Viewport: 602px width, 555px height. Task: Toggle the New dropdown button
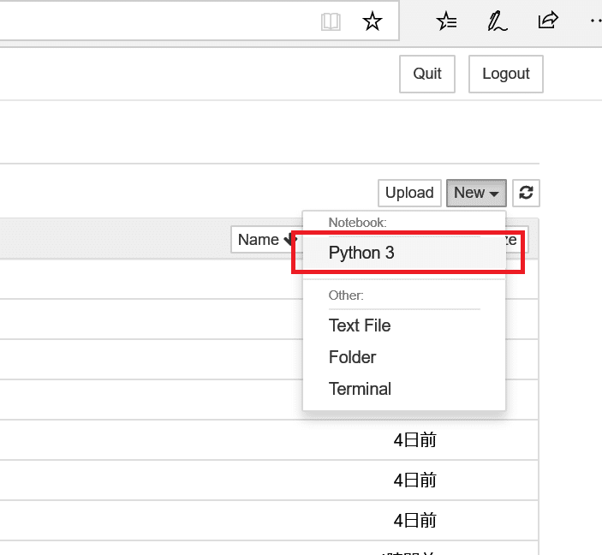coord(476,193)
